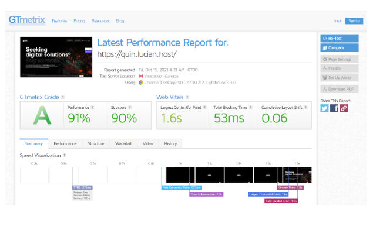Click help icon beside Total Blocking Time

(250, 108)
